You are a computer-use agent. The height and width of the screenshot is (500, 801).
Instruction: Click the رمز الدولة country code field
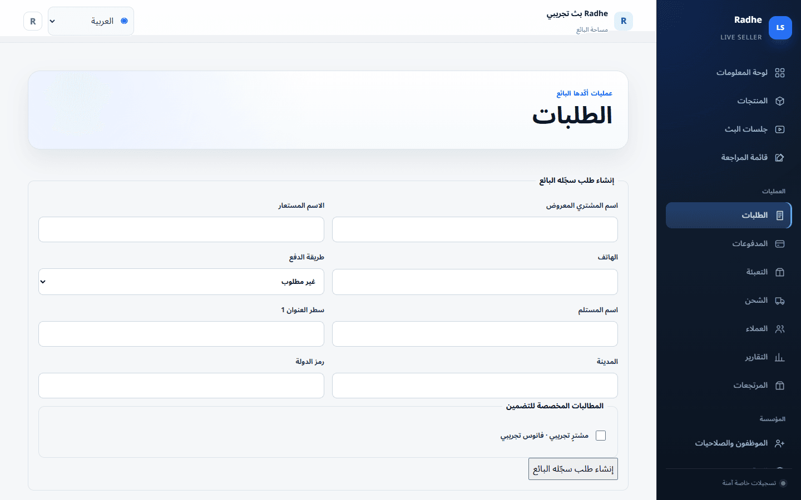click(x=181, y=386)
